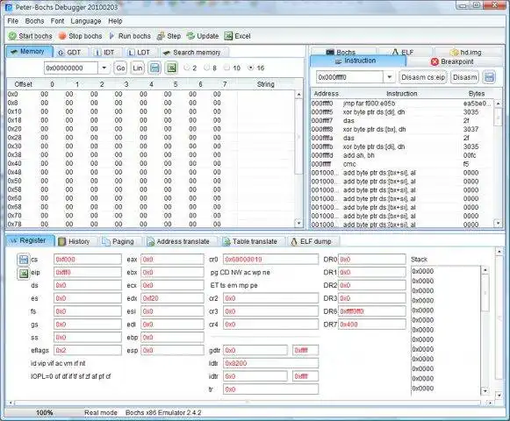Expand the memory address dropdown
This screenshot has height=421, width=510.
(x=104, y=68)
